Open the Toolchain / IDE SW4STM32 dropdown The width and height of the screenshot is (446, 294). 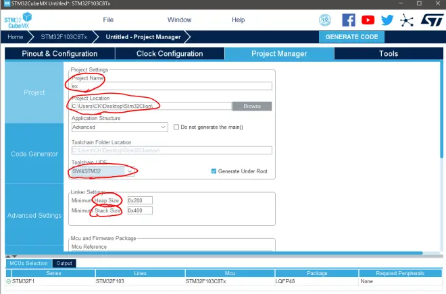[103, 171]
